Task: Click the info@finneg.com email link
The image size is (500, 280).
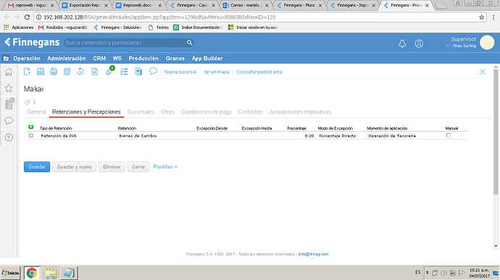Action: point(314,254)
